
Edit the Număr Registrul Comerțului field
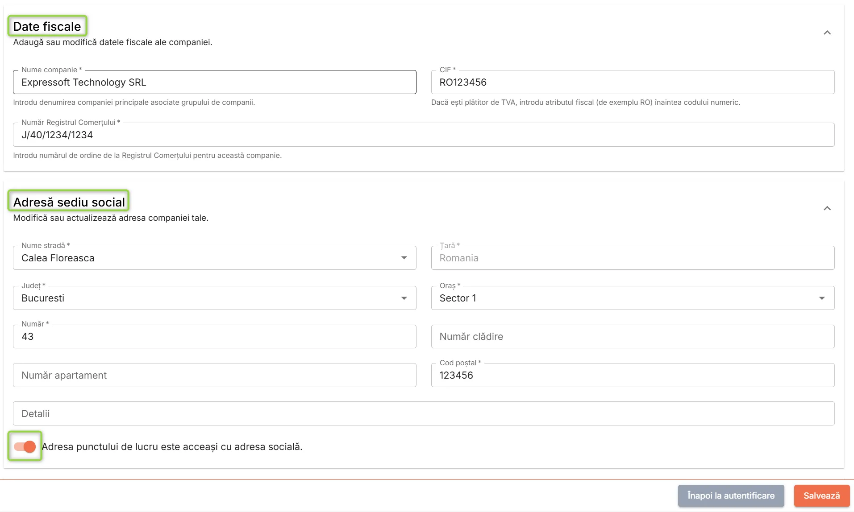point(424,135)
